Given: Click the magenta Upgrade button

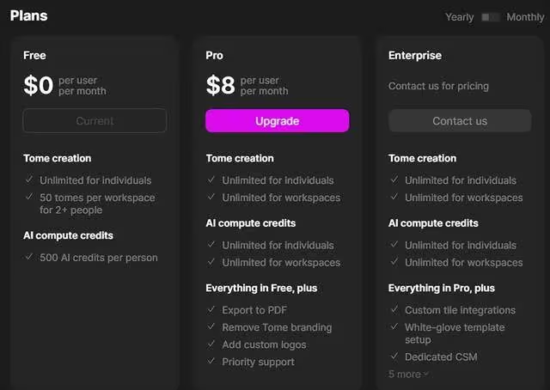Looking at the screenshot, I should [277, 121].
